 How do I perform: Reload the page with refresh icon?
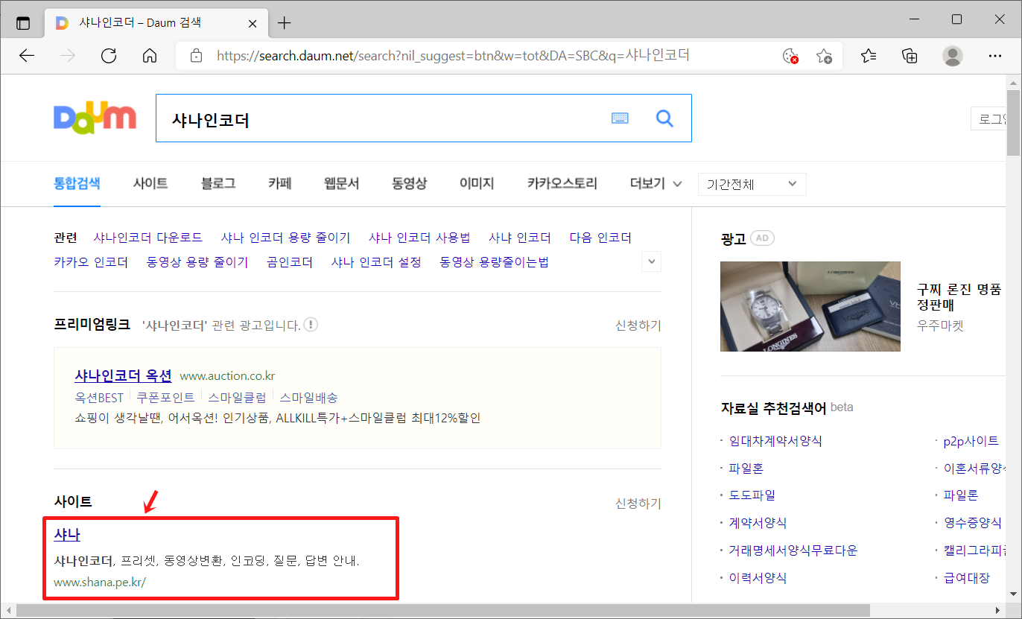[x=109, y=56]
